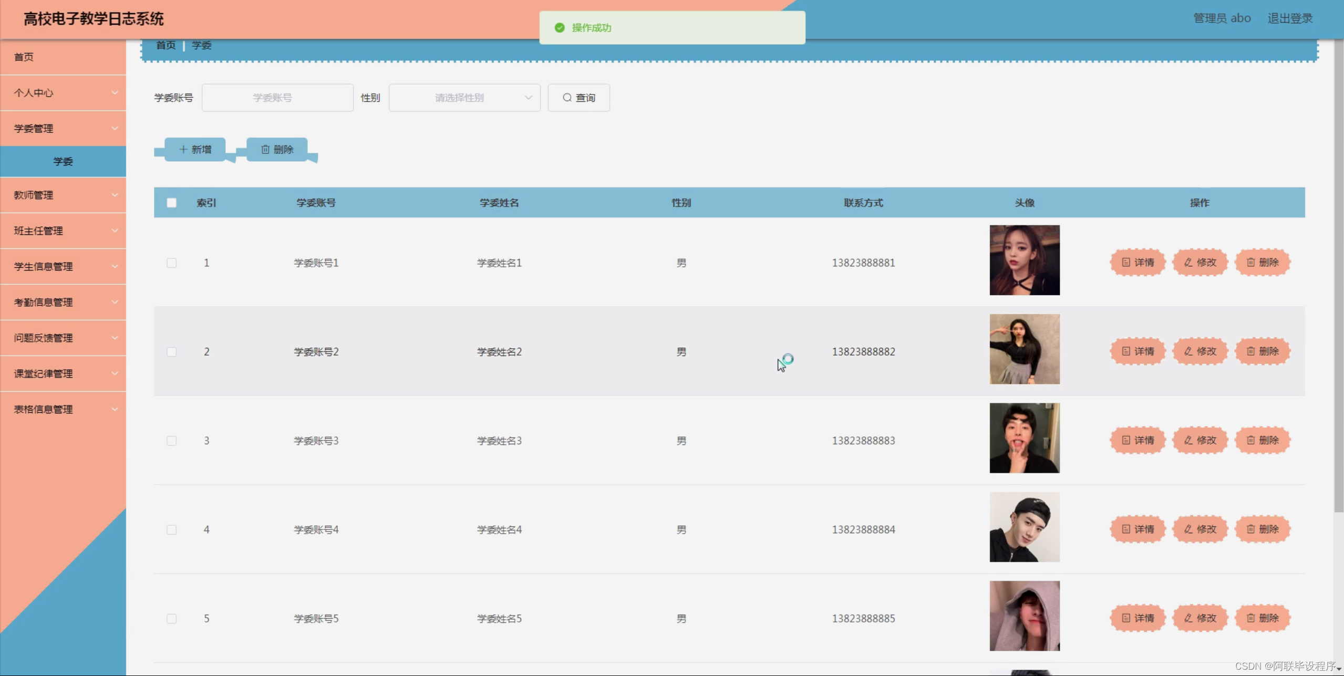Click the trash icon 删除 button above the table
The image size is (1344, 676).
pyautogui.click(x=277, y=150)
